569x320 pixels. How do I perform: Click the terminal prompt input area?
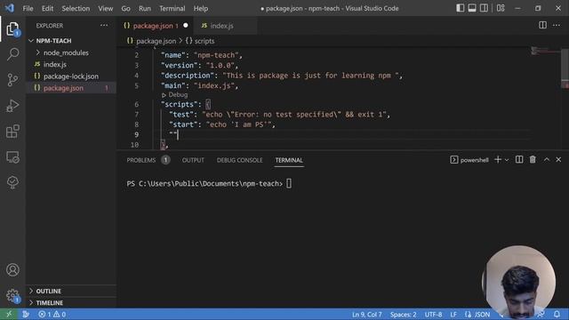point(289,184)
